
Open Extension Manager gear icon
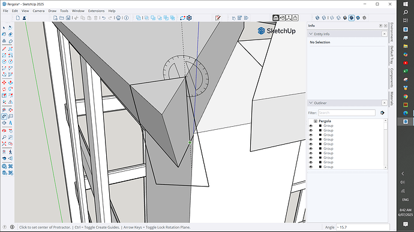[x=189, y=18]
